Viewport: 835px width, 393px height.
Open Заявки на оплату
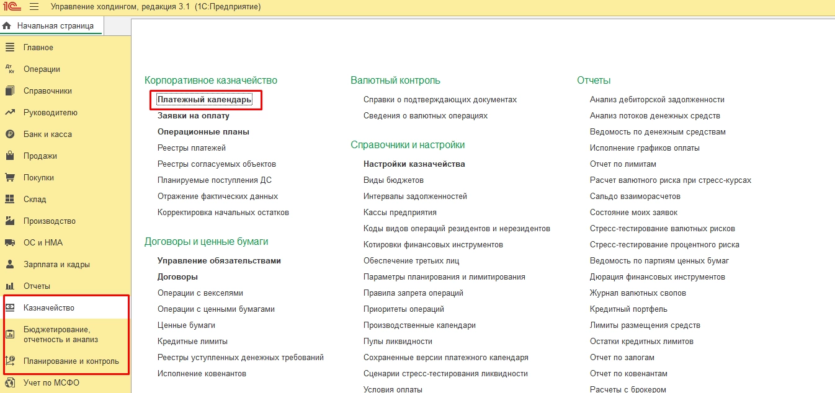(194, 116)
